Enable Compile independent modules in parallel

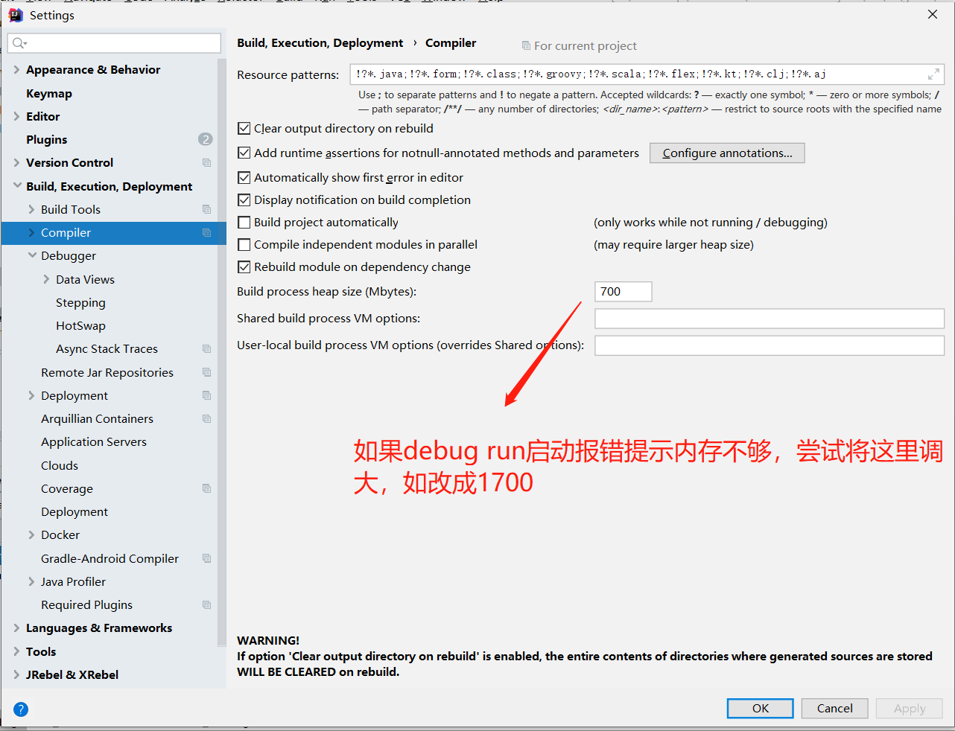coord(244,245)
